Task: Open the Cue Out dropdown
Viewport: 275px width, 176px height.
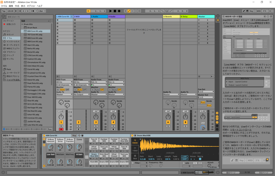Action: point(206,92)
